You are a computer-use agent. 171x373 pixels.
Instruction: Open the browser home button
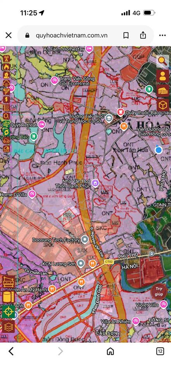click(110, 351)
